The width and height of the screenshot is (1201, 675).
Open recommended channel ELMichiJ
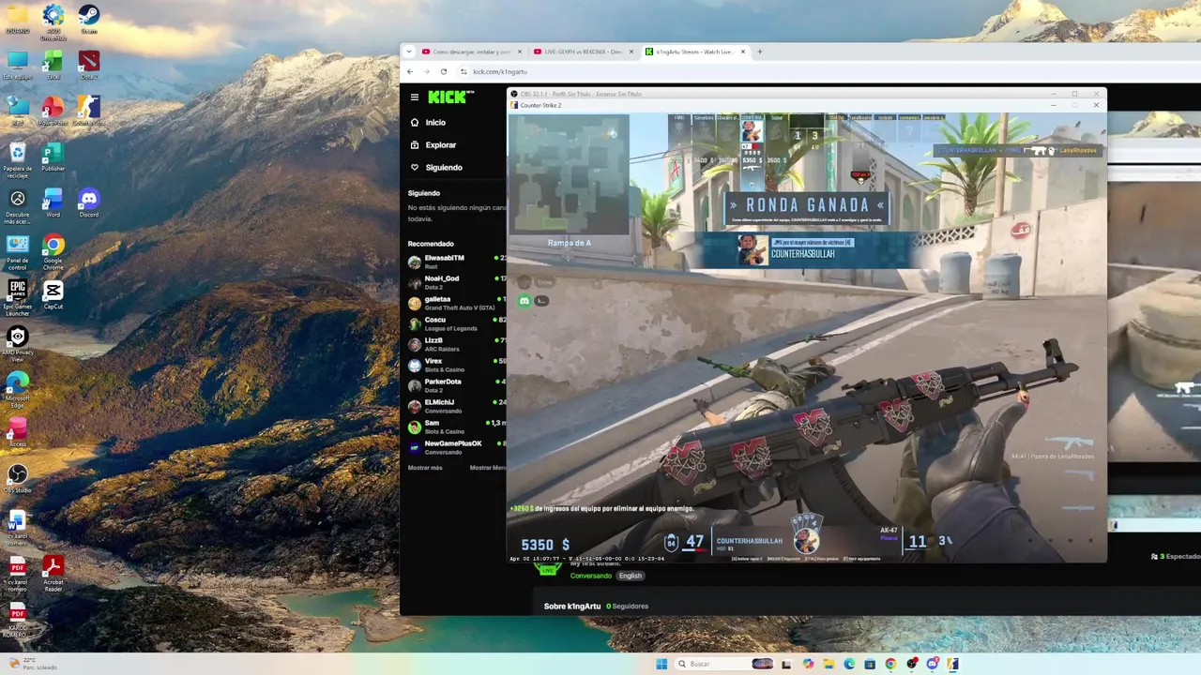(x=457, y=406)
